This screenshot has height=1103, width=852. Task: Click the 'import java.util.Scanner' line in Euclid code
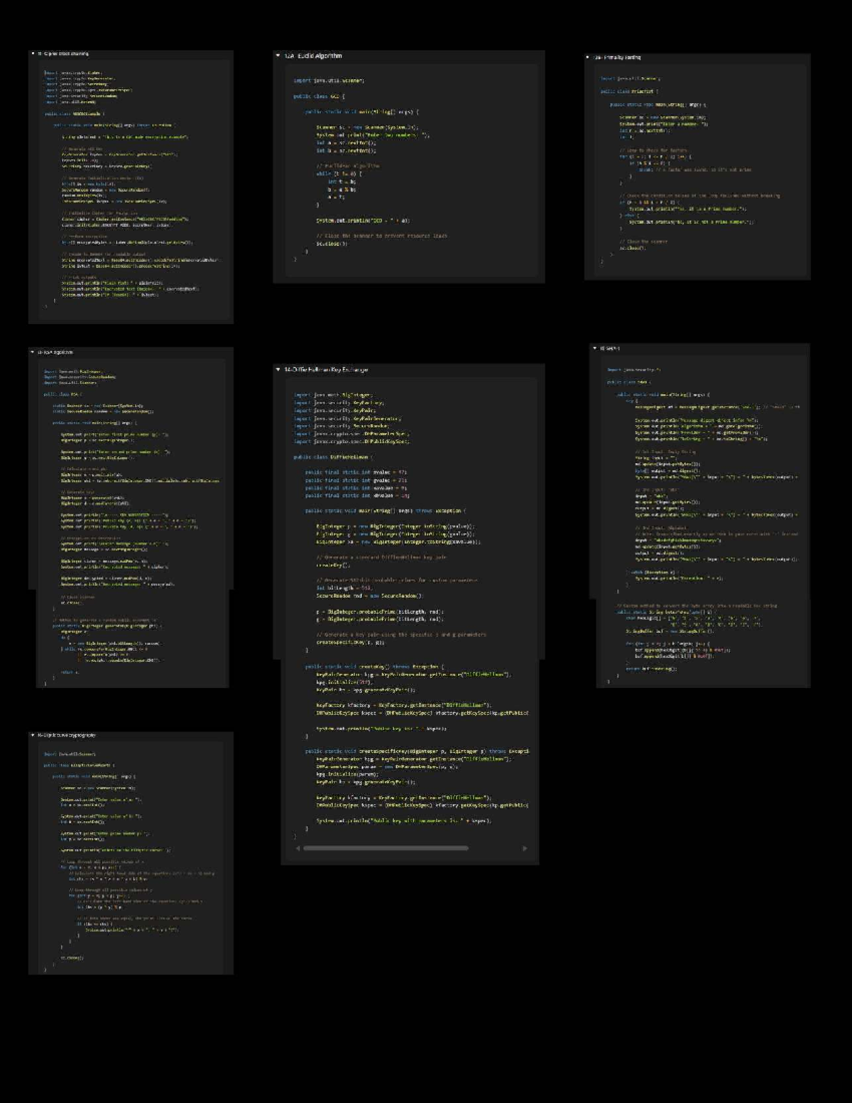pyautogui.click(x=329, y=81)
